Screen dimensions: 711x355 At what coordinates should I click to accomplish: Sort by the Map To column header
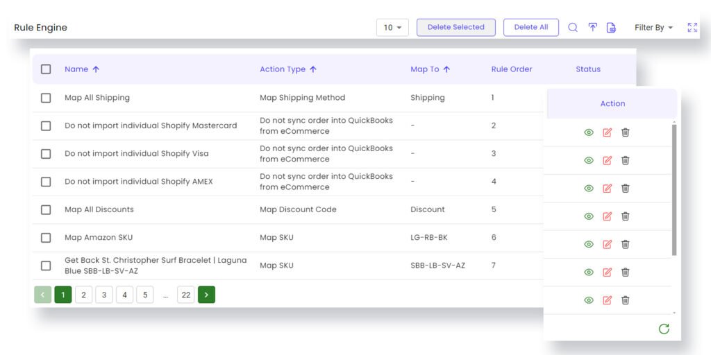[430, 69]
